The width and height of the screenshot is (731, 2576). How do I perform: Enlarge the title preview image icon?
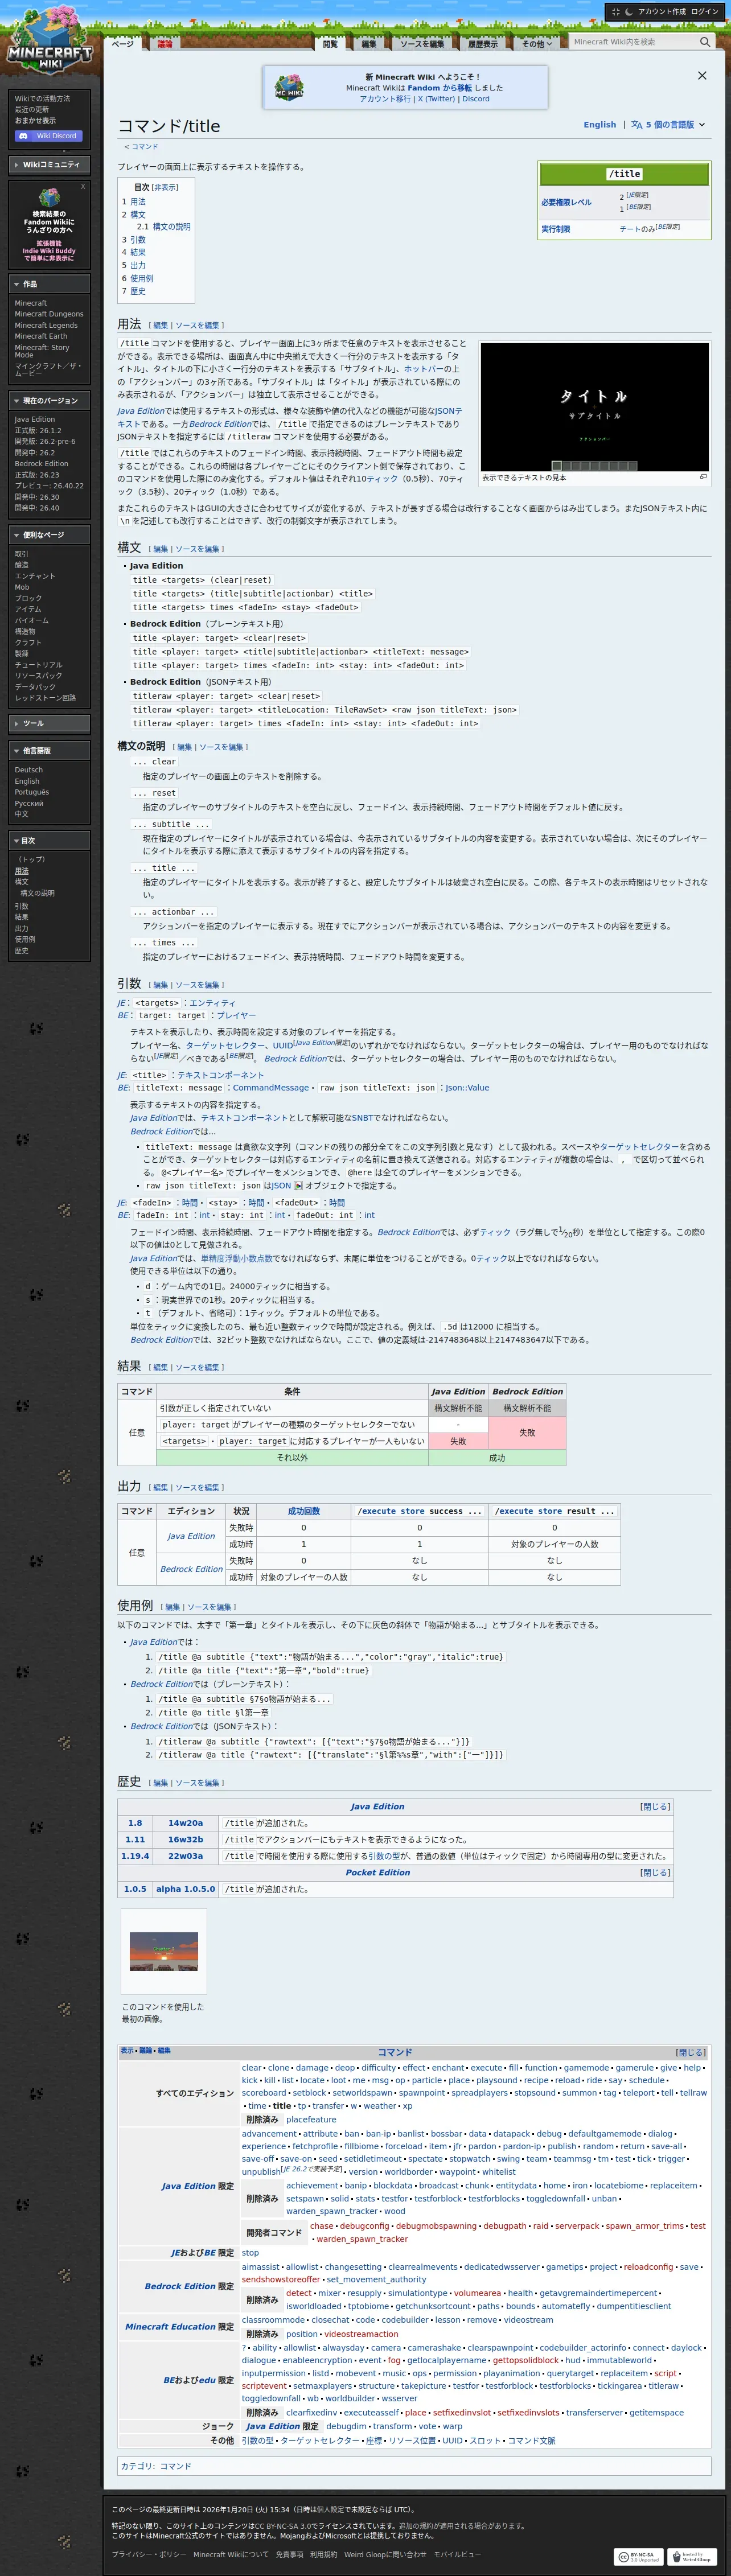pyautogui.click(x=703, y=477)
